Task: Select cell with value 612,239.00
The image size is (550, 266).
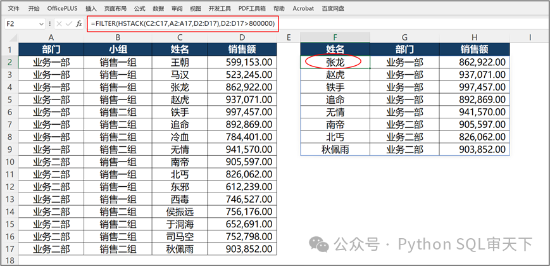Action: click(x=242, y=187)
